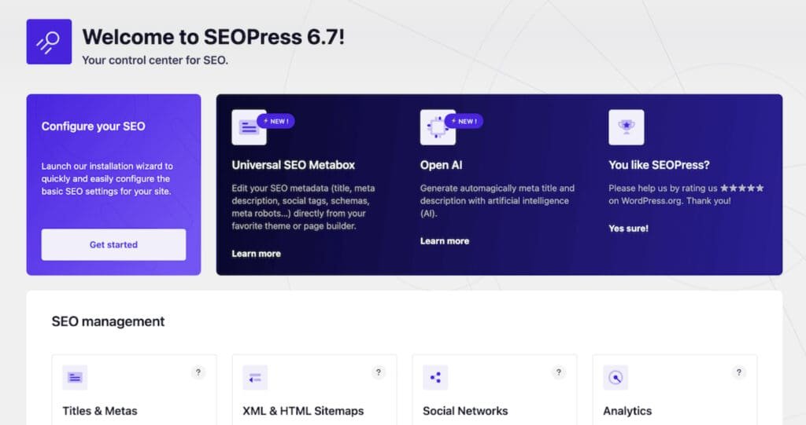Click the XML & HTML Sitemaps card icon
Viewport: 806px width, 425px height.
255,378
